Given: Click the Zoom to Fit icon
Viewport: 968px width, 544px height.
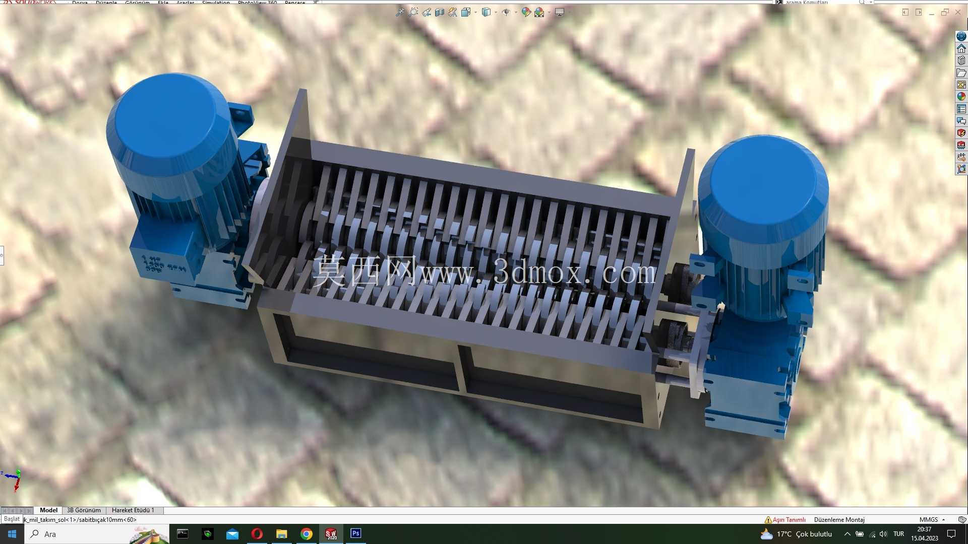Looking at the screenshot, I should coord(400,12).
